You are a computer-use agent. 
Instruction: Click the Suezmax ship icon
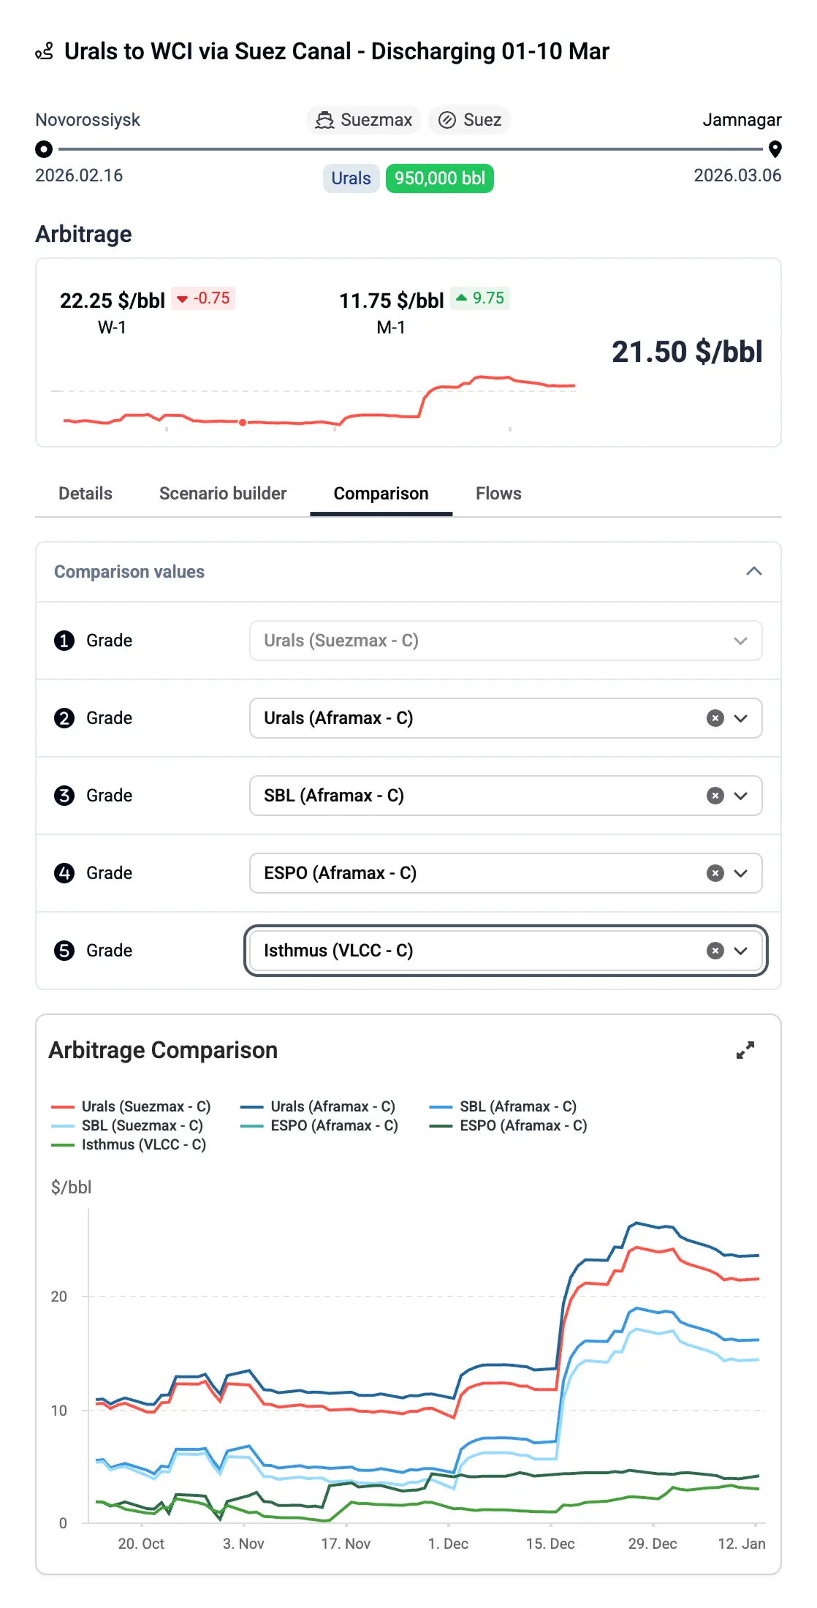(324, 120)
